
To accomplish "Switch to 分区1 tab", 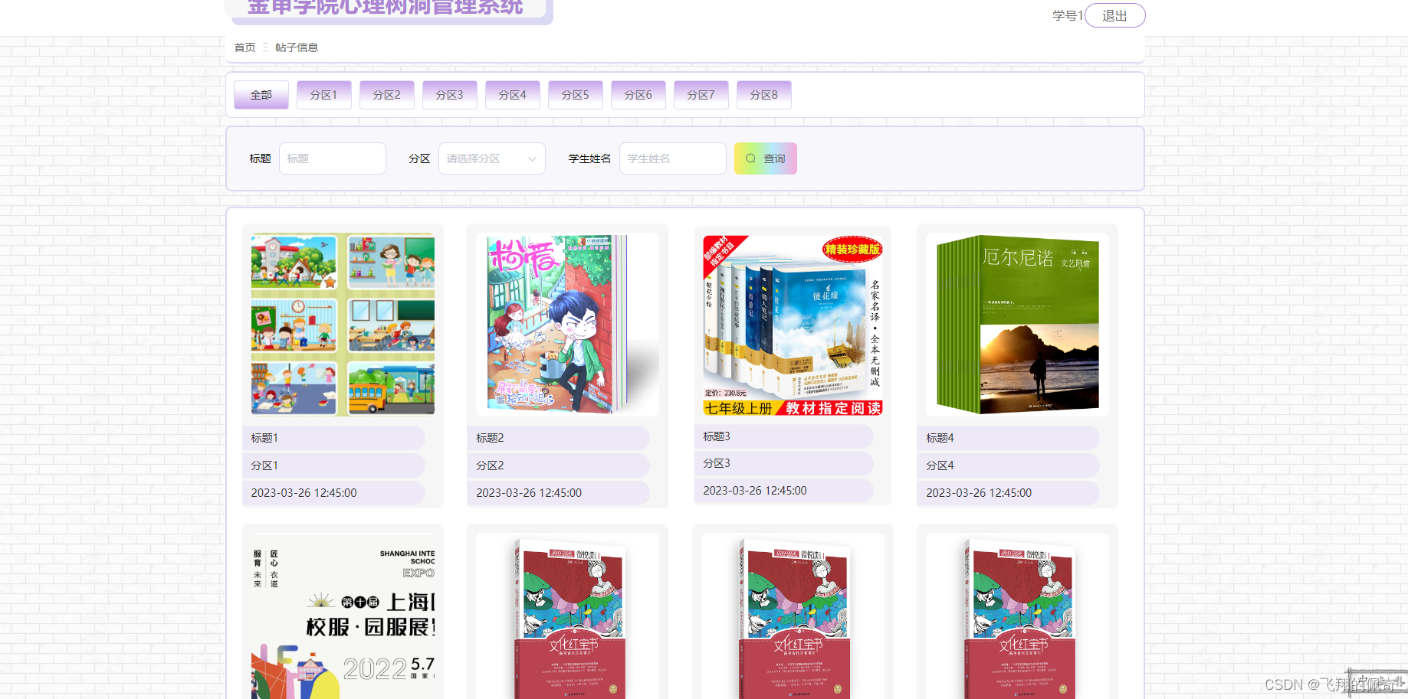I will 323,95.
